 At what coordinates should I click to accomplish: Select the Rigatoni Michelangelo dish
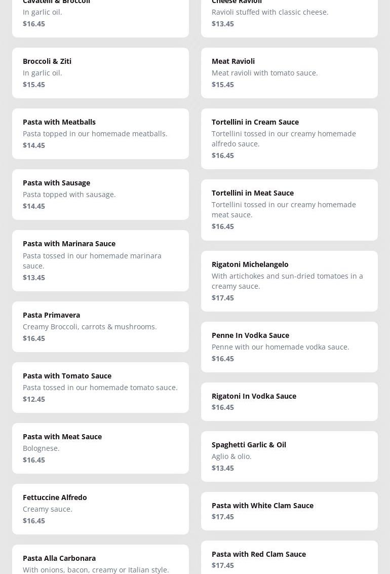[x=289, y=281]
